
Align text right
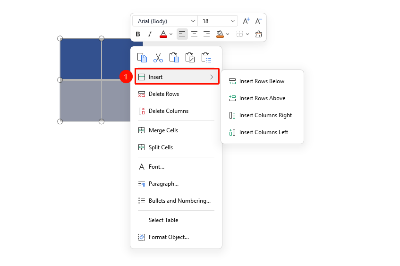coord(206,34)
